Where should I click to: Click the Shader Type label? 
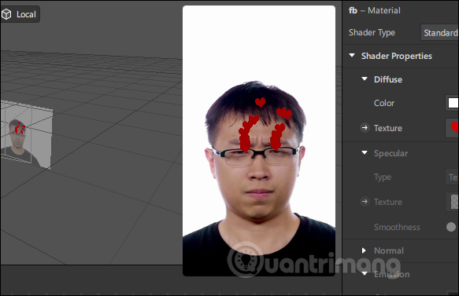pos(372,32)
